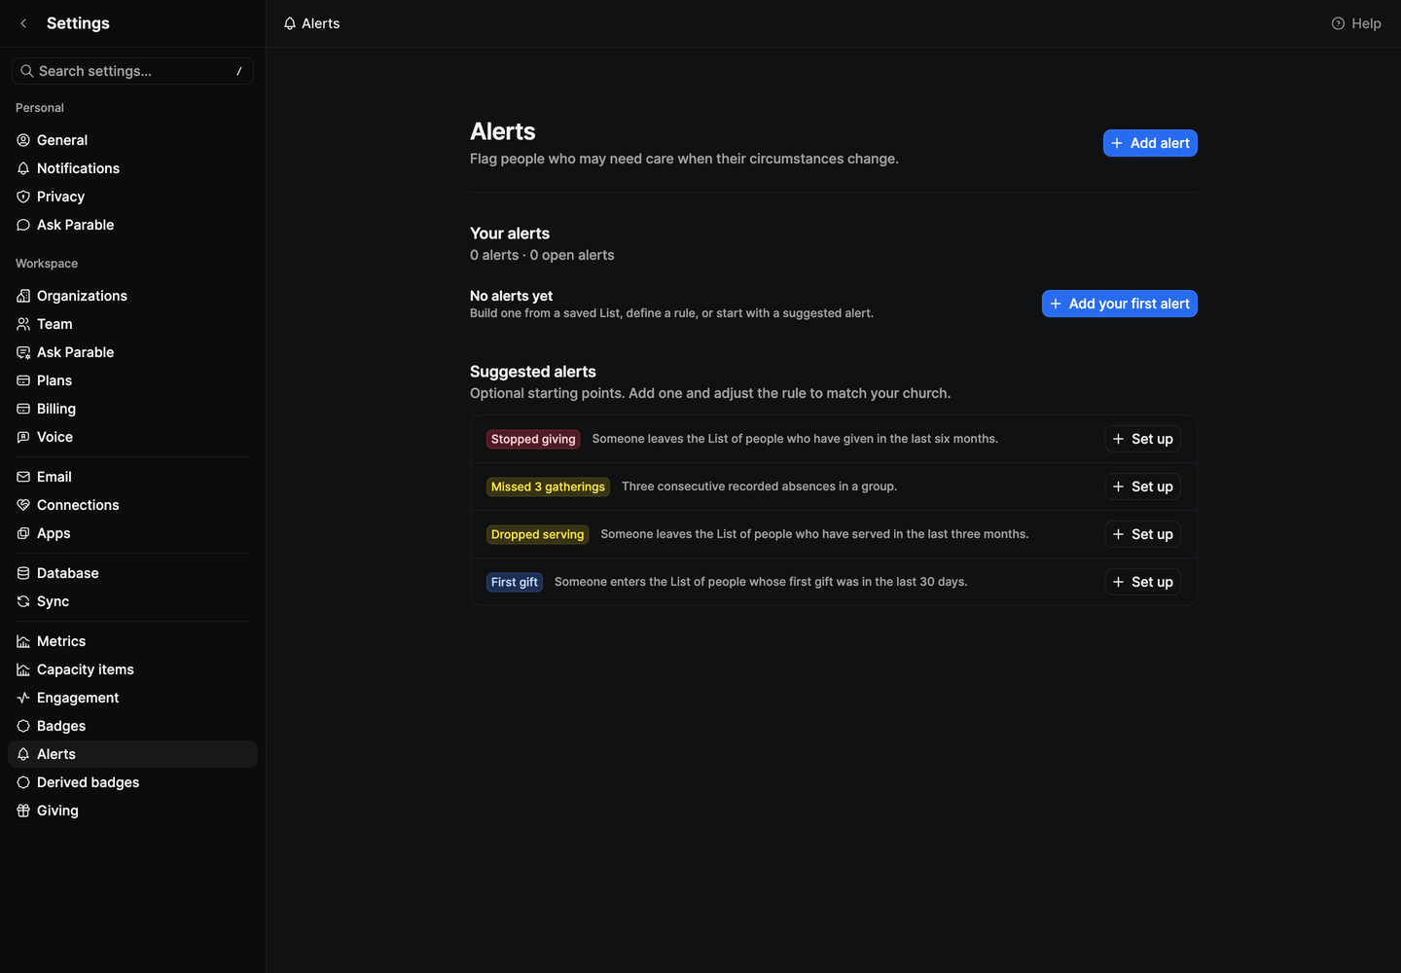
Task: Go to Billing settings
Action: coord(132,409)
